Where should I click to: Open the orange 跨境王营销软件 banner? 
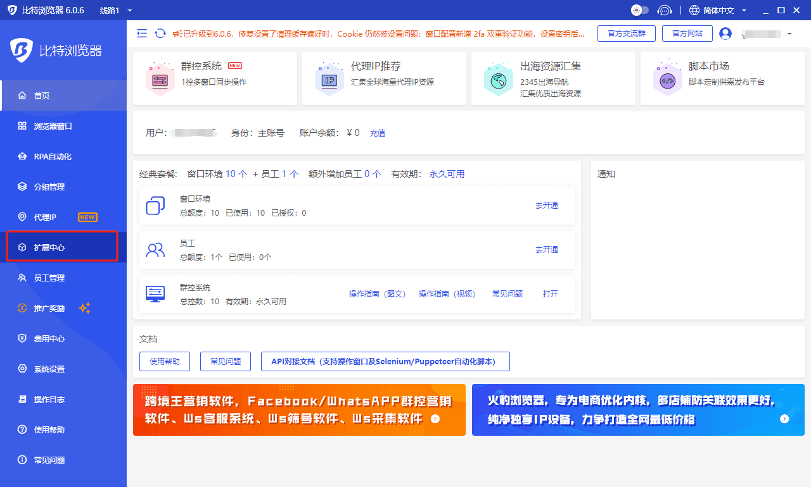(299, 410)
